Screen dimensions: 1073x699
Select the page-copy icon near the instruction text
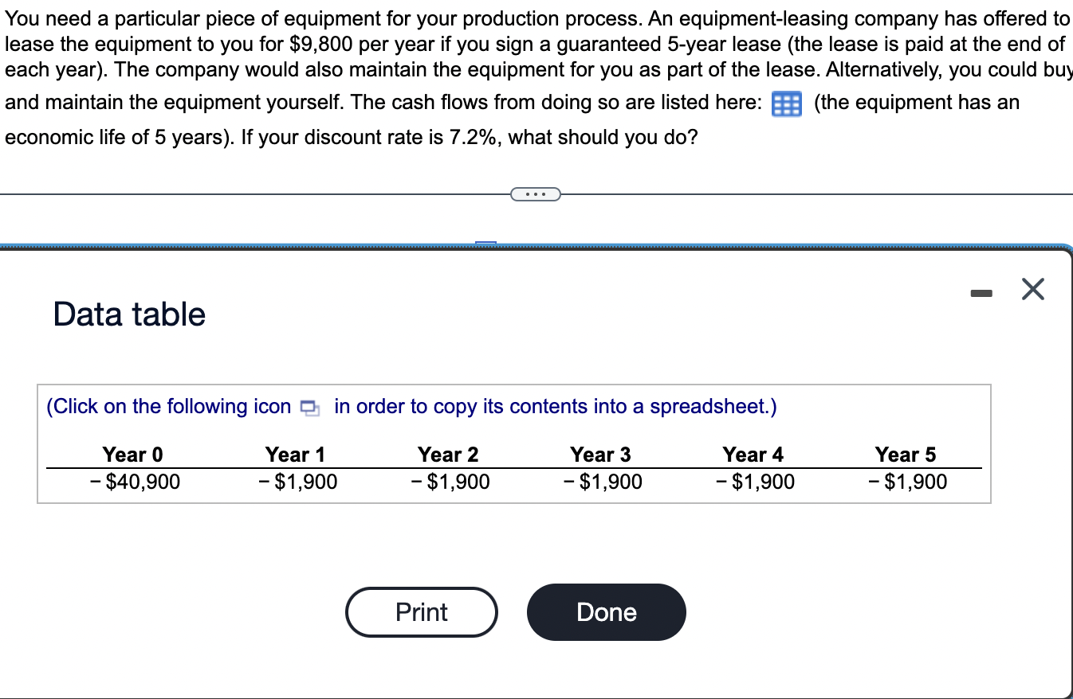(x=309, y=406)
